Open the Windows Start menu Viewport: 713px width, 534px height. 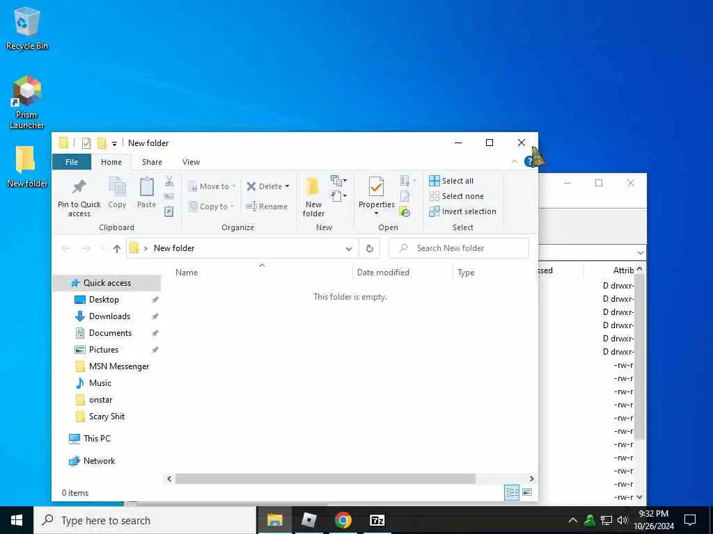pos(17,520)
